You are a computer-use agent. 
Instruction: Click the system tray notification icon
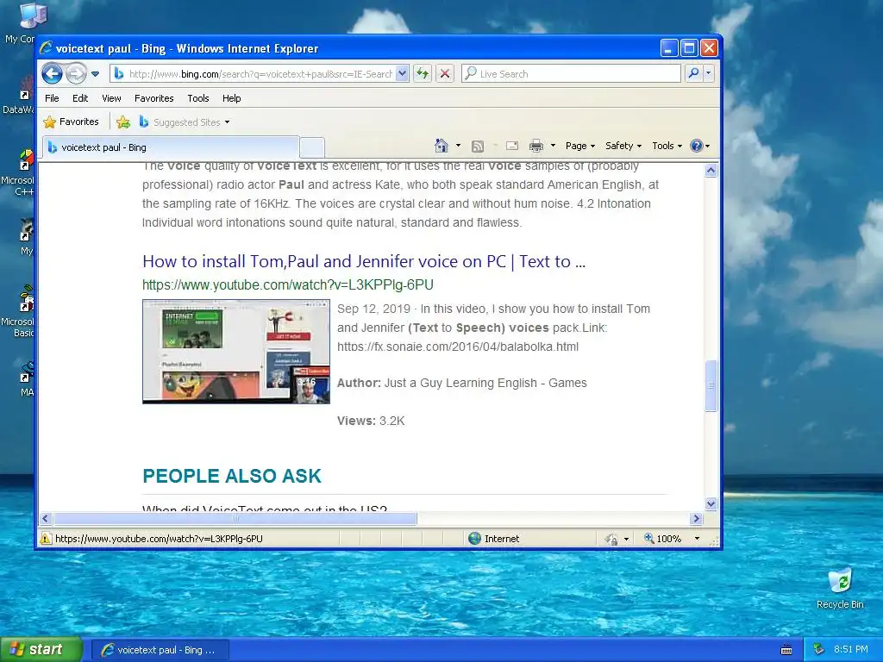click(x=819, y=649)
